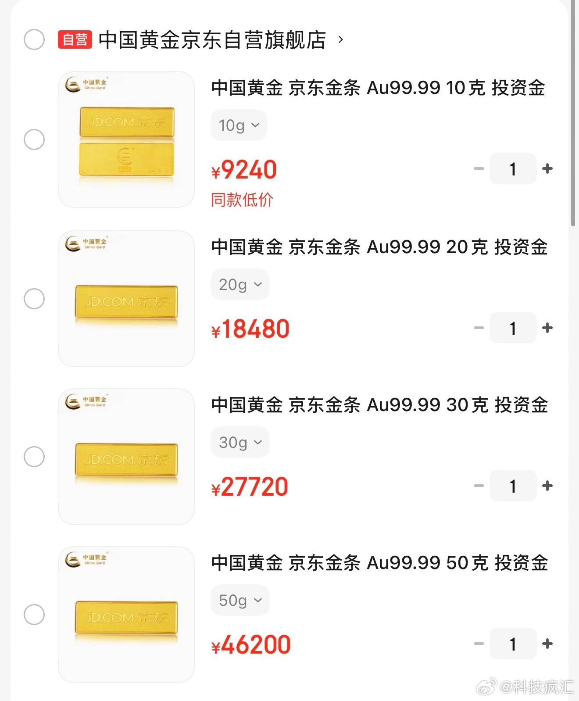Image resolution: width=579 pixels, height=701 pixels.
Task: Decrease quantity of the 10g gold bar
Action: click(x=479, y=168)
